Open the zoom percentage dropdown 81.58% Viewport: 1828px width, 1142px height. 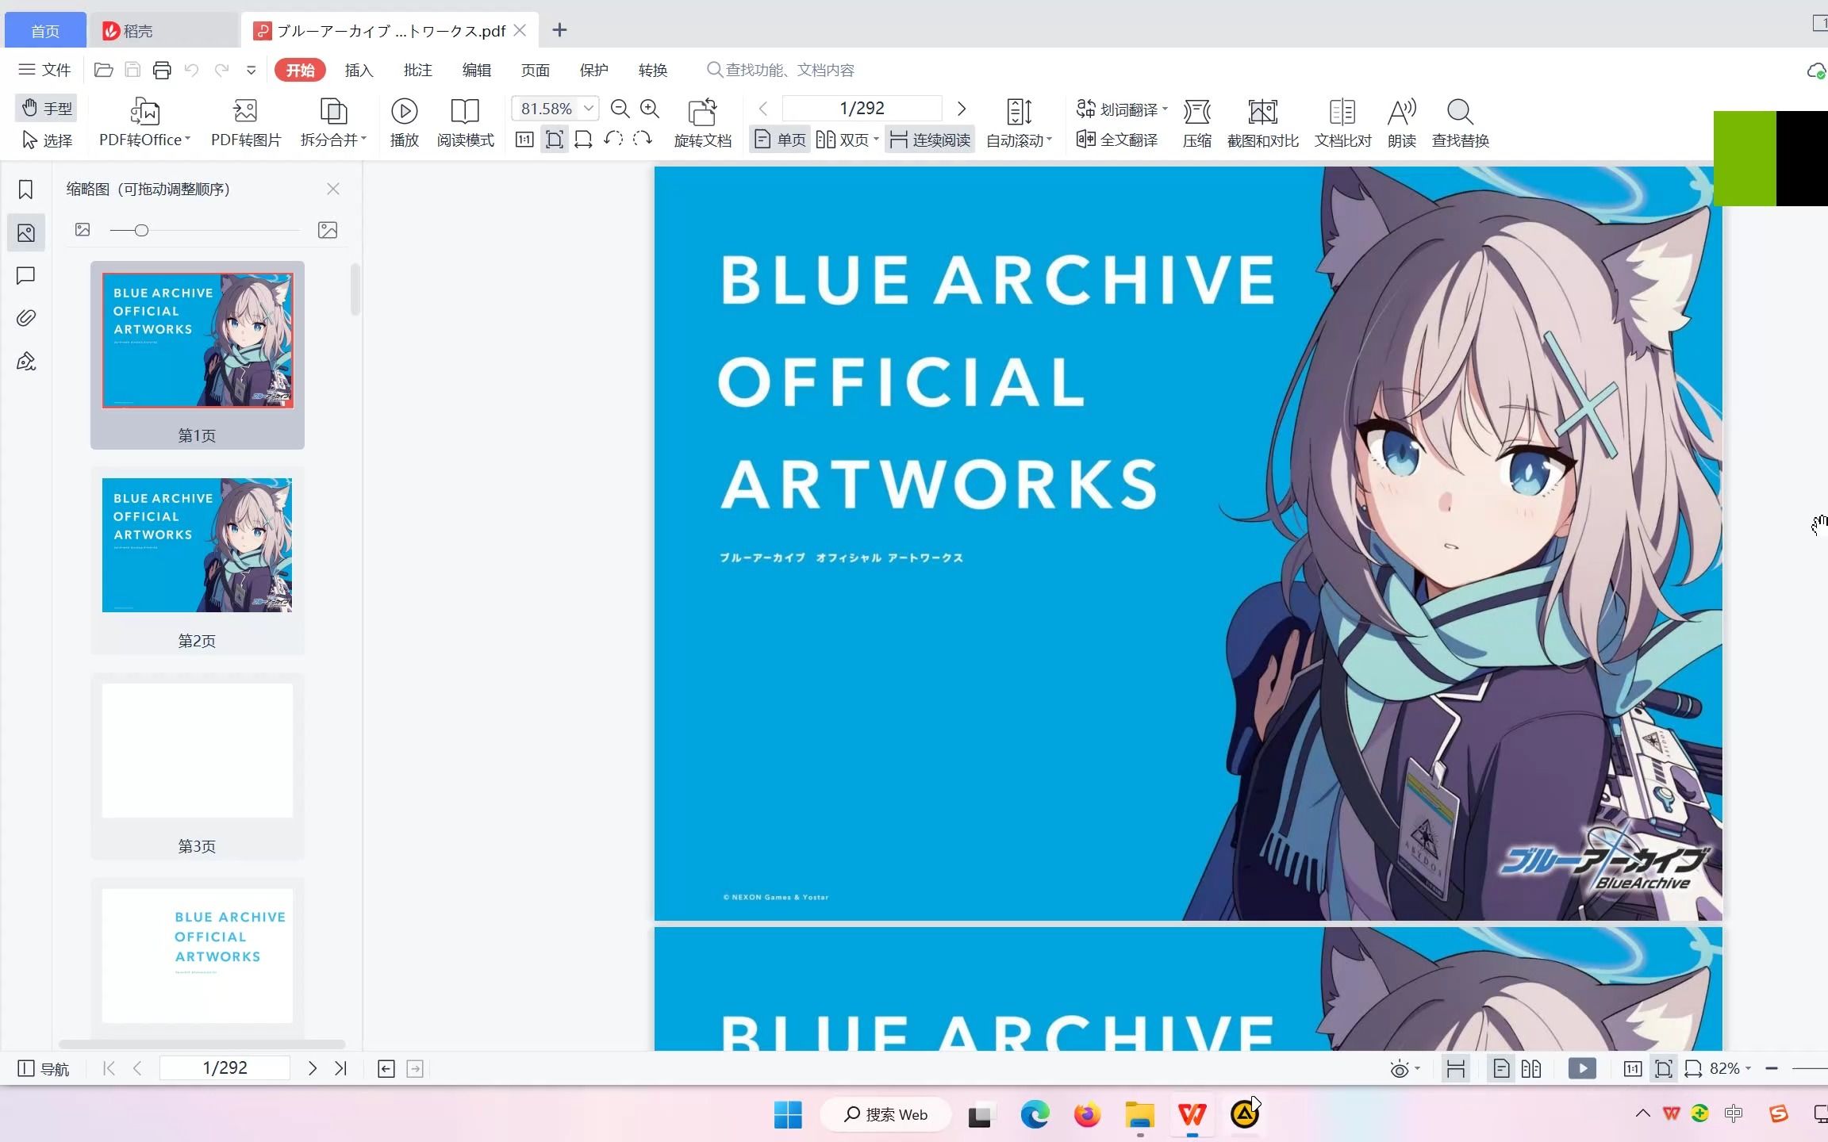pyautogui.click(x=588, y=109)
